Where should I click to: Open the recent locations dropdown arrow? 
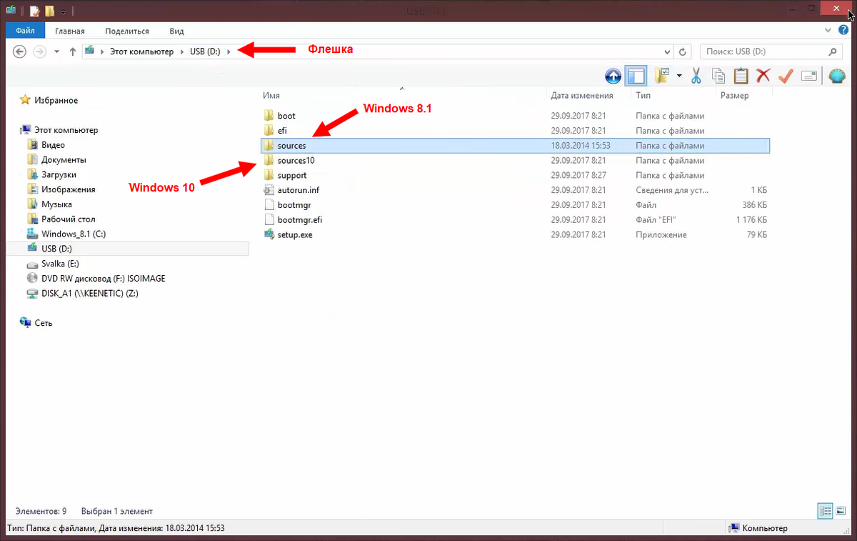click(56, 51)
